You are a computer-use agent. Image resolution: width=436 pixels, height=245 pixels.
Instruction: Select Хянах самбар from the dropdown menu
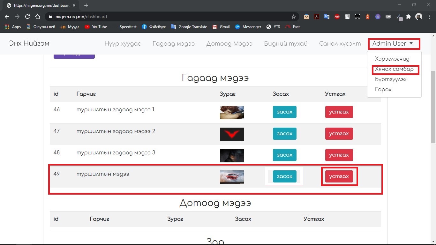[x=394, y=69]
